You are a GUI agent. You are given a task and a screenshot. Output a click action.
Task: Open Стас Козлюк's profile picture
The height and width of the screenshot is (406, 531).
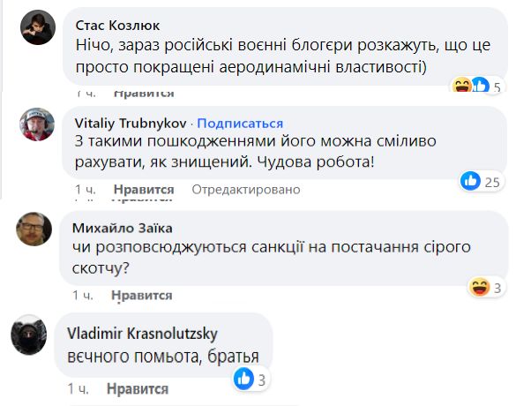(38, 27)
